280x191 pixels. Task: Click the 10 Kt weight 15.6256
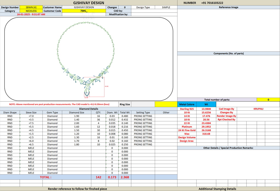(x=206, y=113)
